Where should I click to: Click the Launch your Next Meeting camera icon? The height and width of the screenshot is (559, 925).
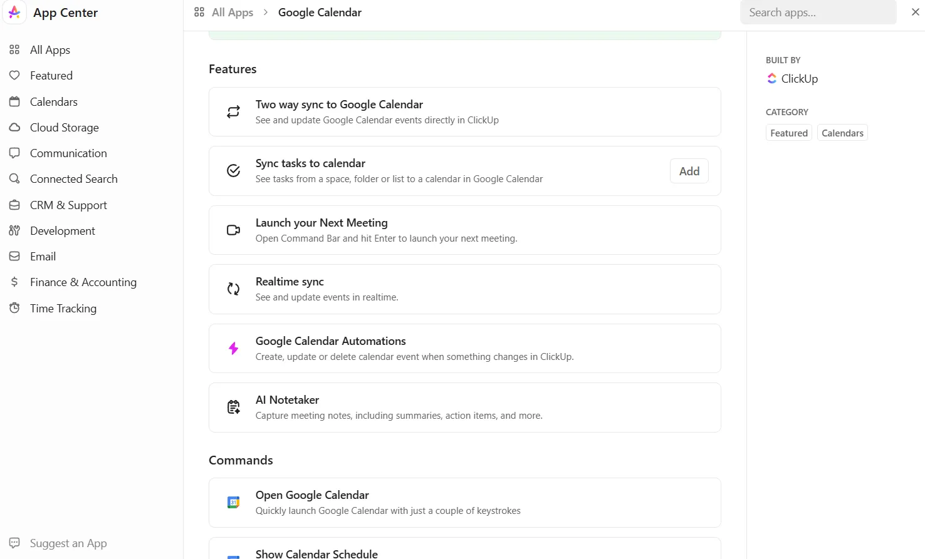233,230
